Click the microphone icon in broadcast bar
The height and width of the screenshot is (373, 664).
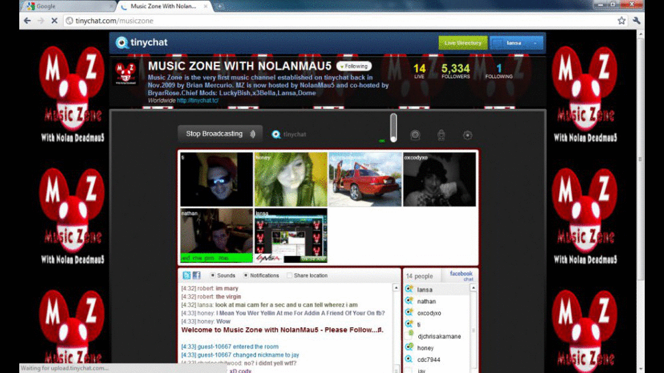(x=442, y=135)
